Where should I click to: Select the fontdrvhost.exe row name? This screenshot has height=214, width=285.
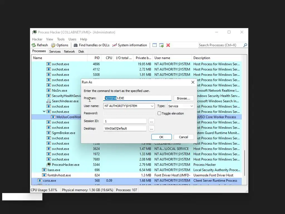pyautogui.click(x=59, y=175)
